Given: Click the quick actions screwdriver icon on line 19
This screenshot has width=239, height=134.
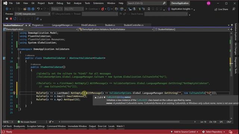Looking at the screenshot, I should coord(14,93).
